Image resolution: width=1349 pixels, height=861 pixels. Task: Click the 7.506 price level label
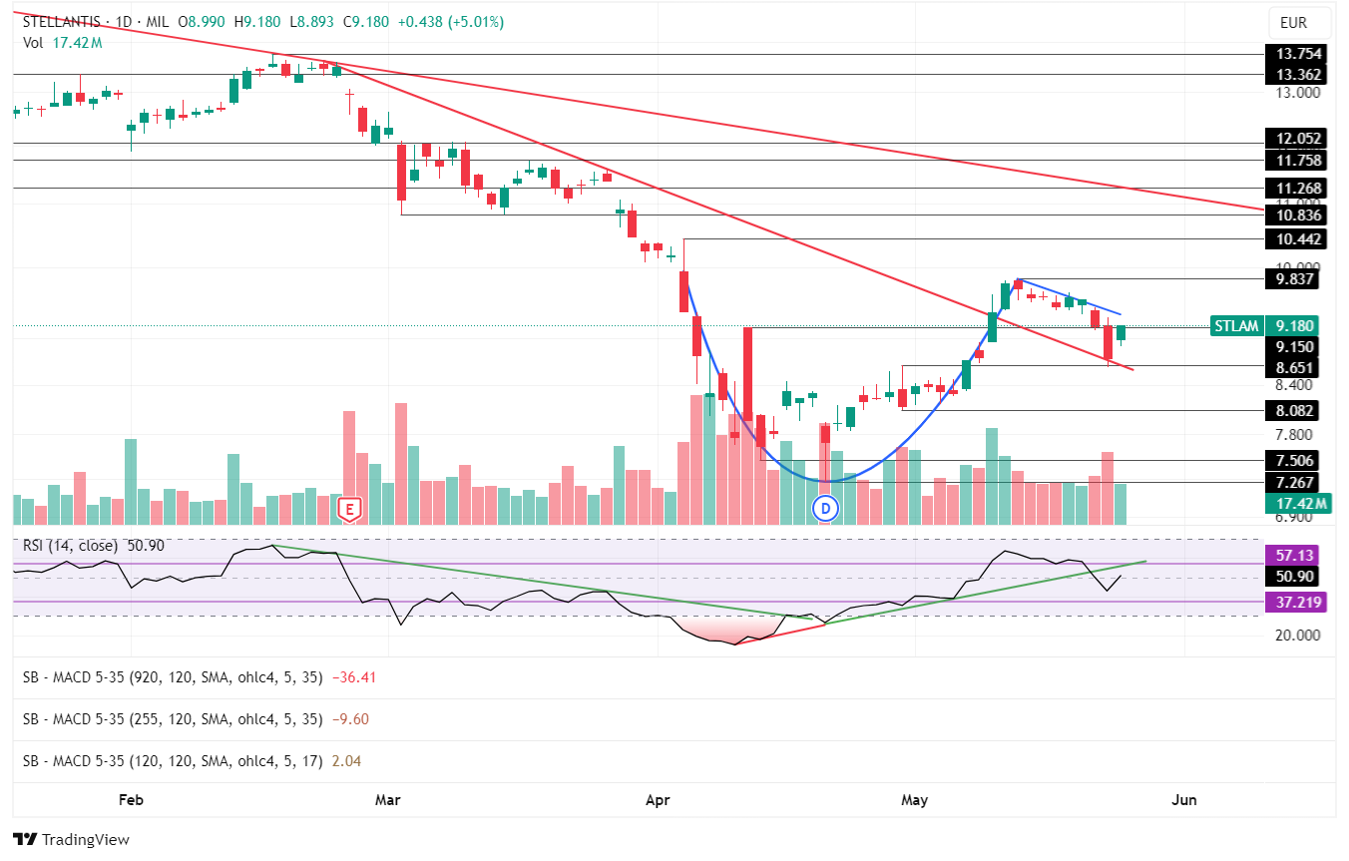(x=1291, y=460)
